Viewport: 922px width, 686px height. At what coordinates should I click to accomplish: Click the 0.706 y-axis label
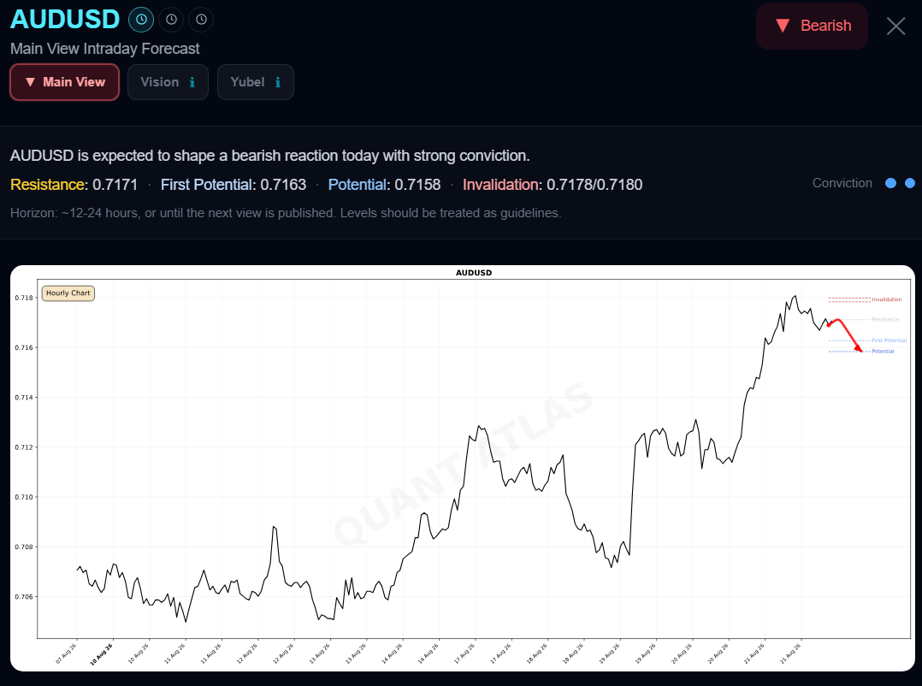[x=24, y=597]
